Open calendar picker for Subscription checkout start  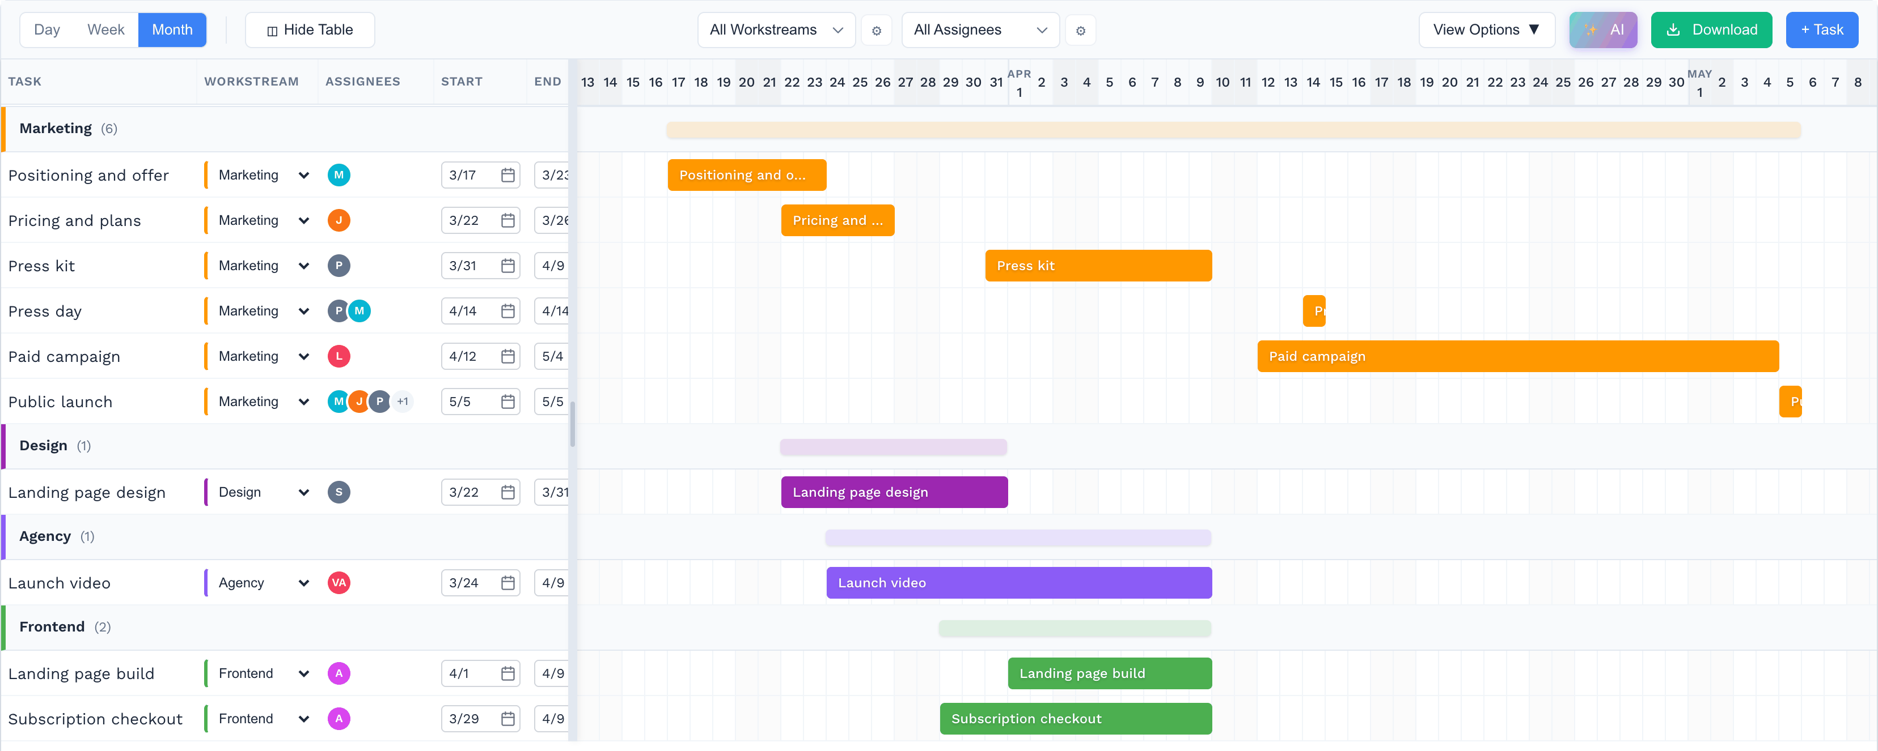[508, 719]
